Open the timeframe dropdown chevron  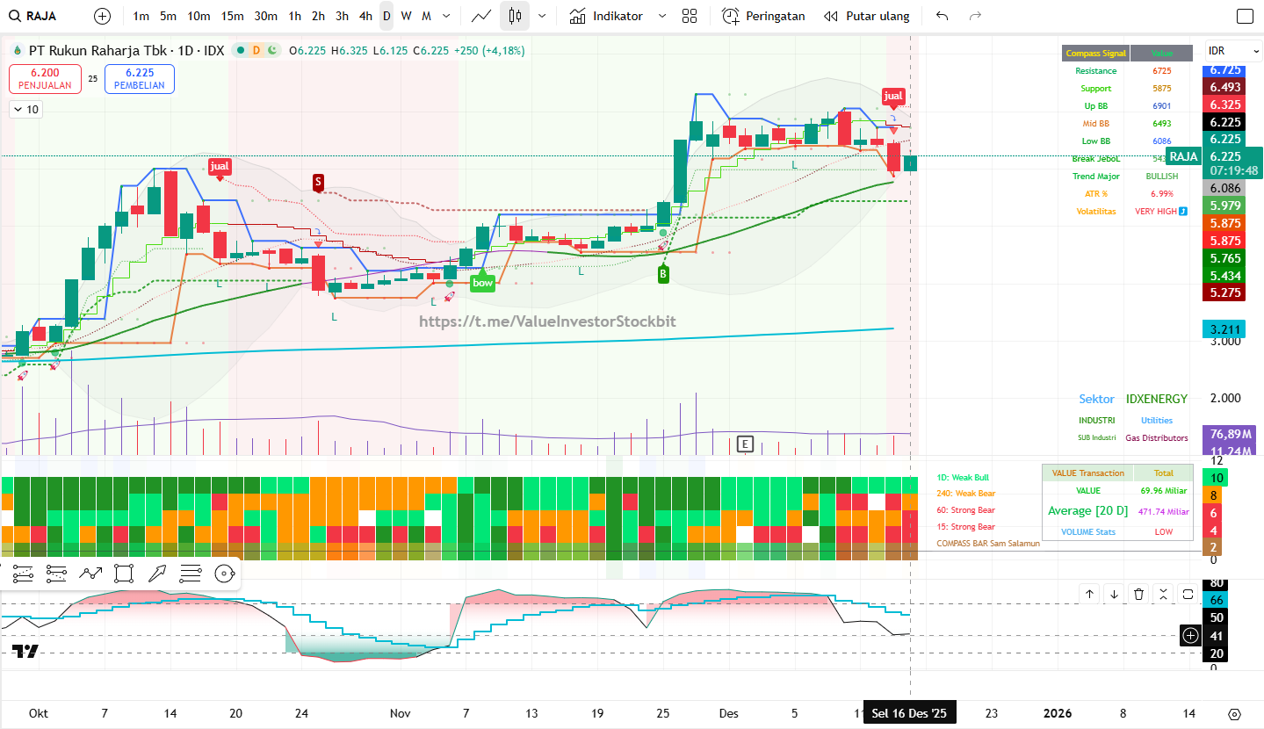pos(447,16)
